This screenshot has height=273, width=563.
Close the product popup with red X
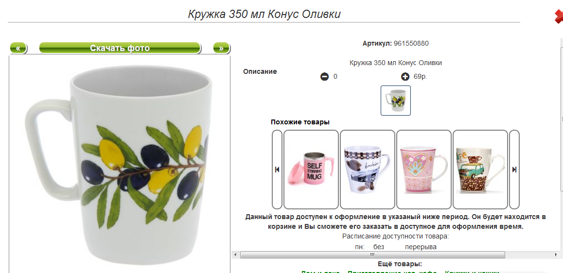pos(559,17)
